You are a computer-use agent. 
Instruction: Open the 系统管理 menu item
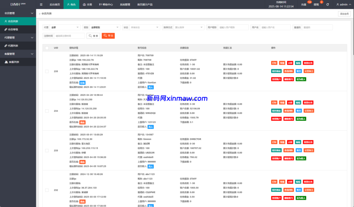[x=125, y=4]
